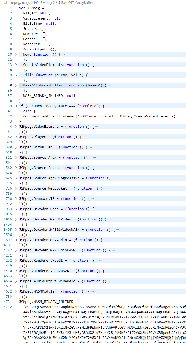Image resolution: width=186 pixels, height=343 pixels.
Task: Click the 'VideoElement: null,' line
Action: coord(43,18)
